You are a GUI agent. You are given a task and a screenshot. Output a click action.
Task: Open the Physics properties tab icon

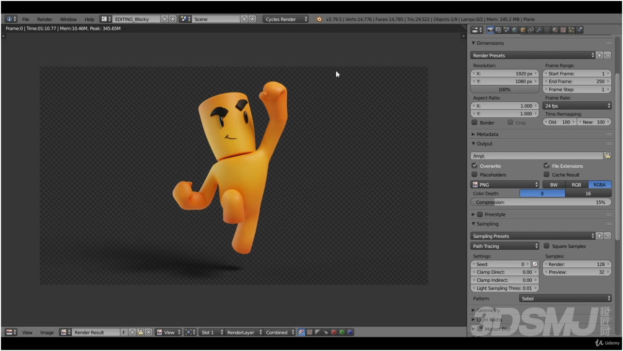pyautogui.click(x=579, y=30)
